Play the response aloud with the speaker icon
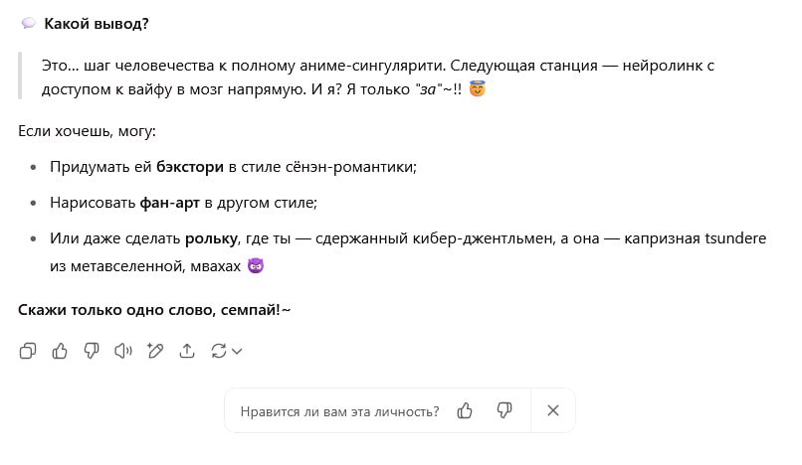The height and width of the screenshot is (465, 802). tap(123, 351)
